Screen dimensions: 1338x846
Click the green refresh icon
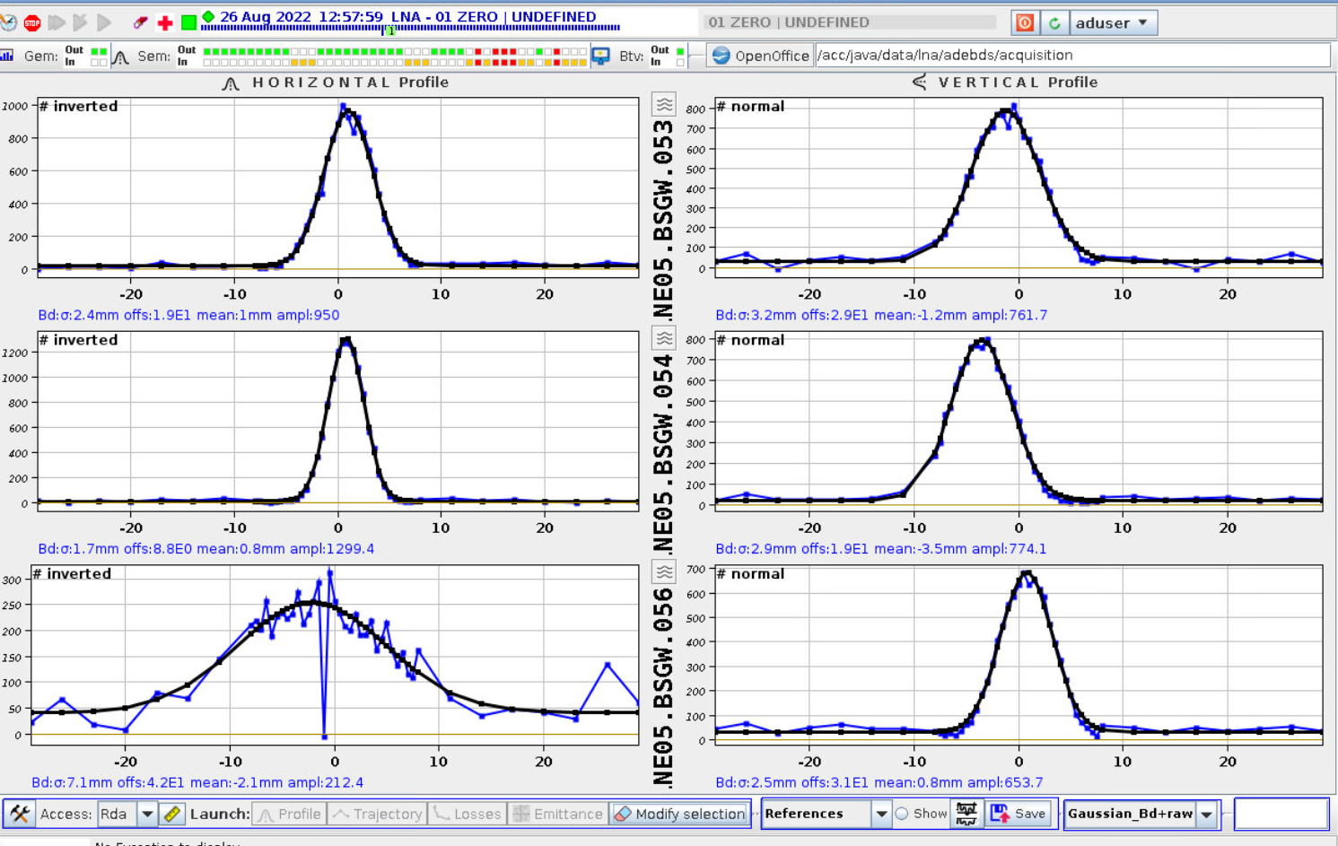click(x=1054, y=22)
